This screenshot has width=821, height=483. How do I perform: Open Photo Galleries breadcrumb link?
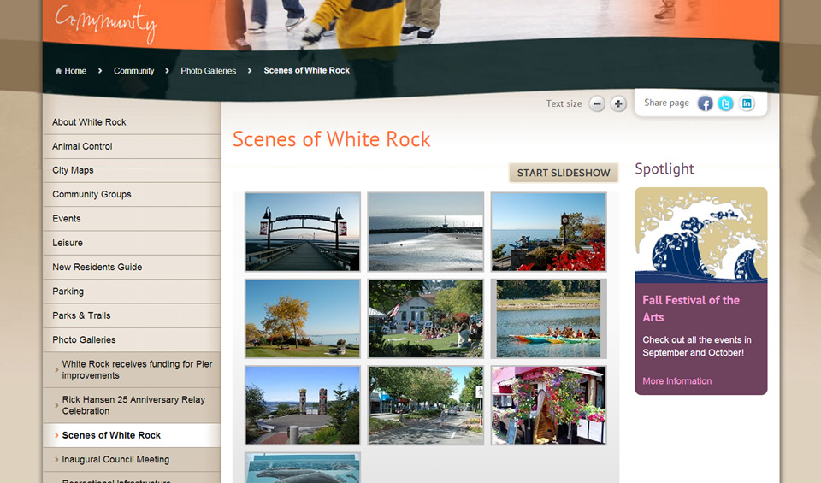[209, 71]
